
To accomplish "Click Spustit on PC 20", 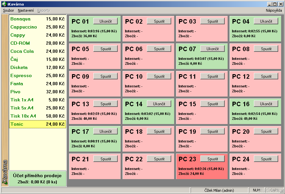I will (266, 131).
